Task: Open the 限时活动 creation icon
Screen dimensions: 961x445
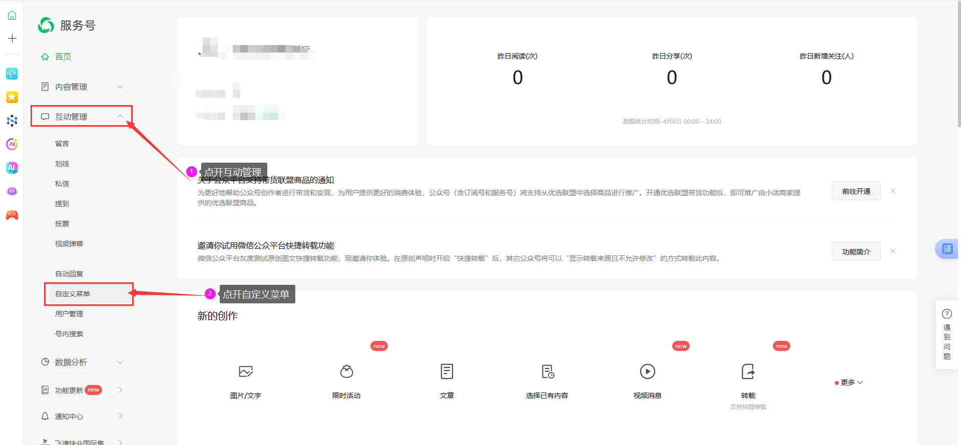Action: [x=346, y=371]
